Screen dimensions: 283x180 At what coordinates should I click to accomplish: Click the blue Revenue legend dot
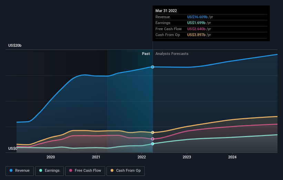(x=11, y=170)
